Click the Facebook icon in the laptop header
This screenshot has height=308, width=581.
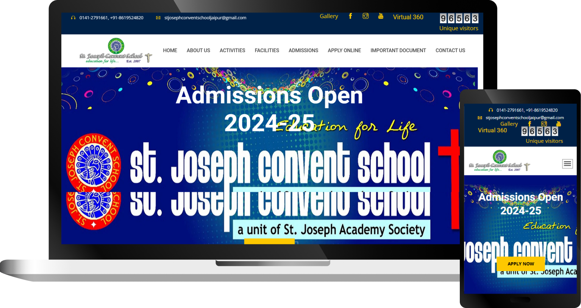point(350,16)
